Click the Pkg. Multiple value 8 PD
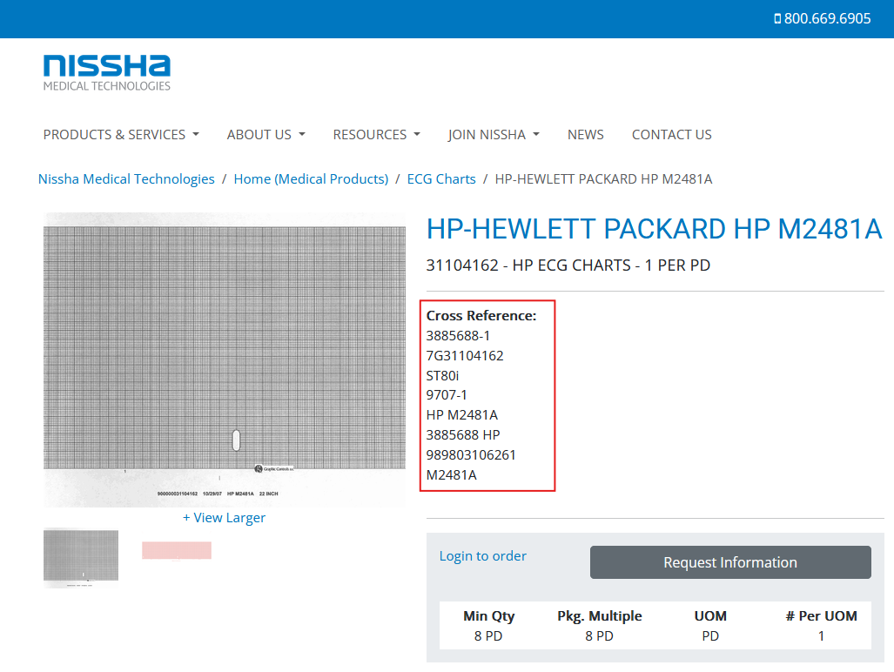The image size is (894, 672). pyautogui.click(x=599, y=636)
